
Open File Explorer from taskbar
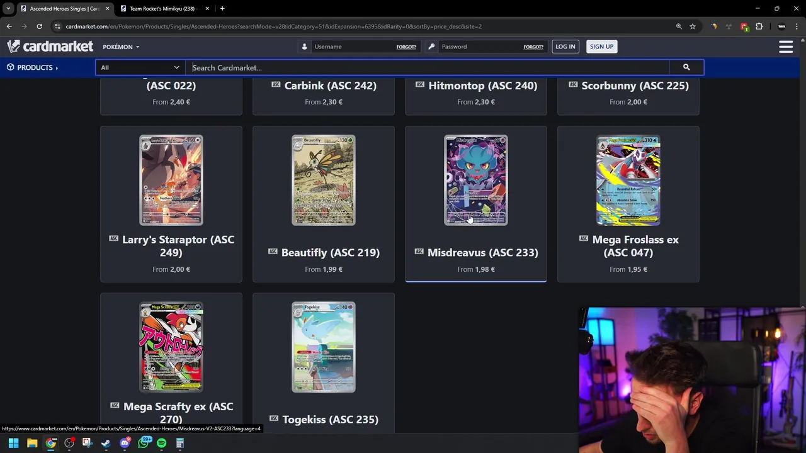(x=32, y=443)
